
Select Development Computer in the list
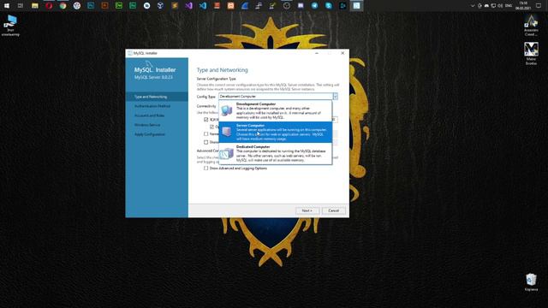[276, 110]
